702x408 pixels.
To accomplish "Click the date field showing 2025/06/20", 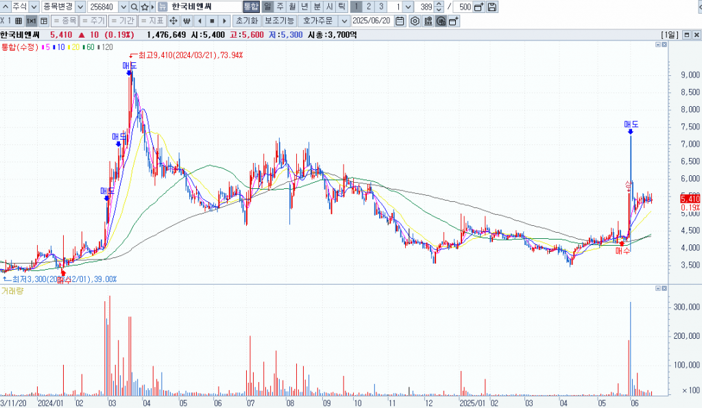I will pyautogui.click(x=374, y=21).
